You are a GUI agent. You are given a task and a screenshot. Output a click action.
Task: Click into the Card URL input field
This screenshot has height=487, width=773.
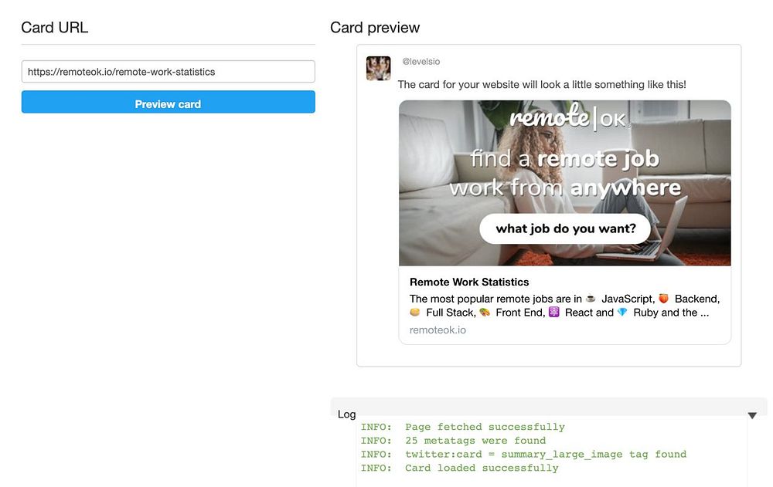168,72
